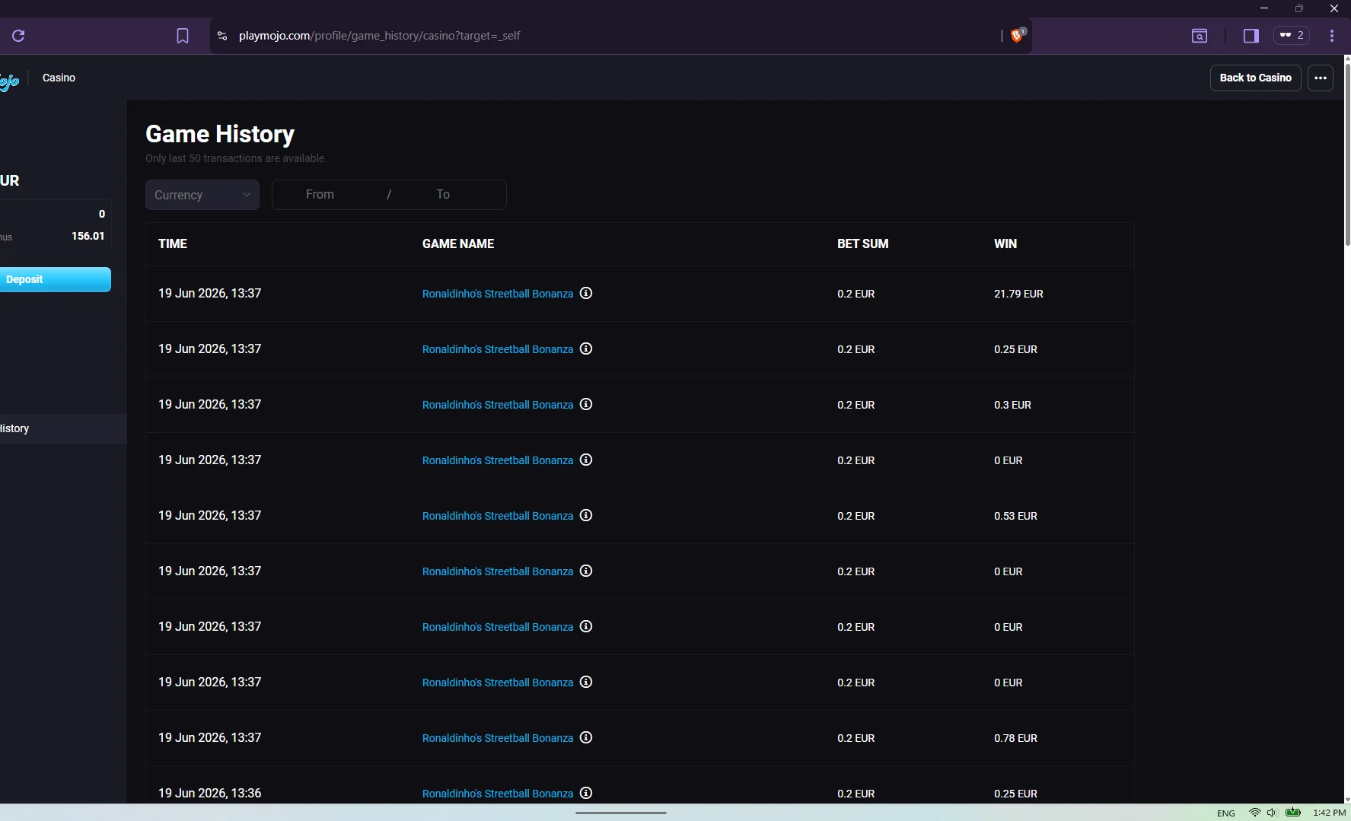Click info icon for the 21.79 EUR win row

point(586,293)
